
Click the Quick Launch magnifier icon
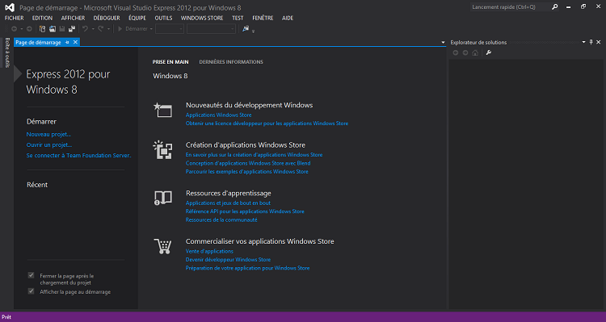click(x=555, y=7)
